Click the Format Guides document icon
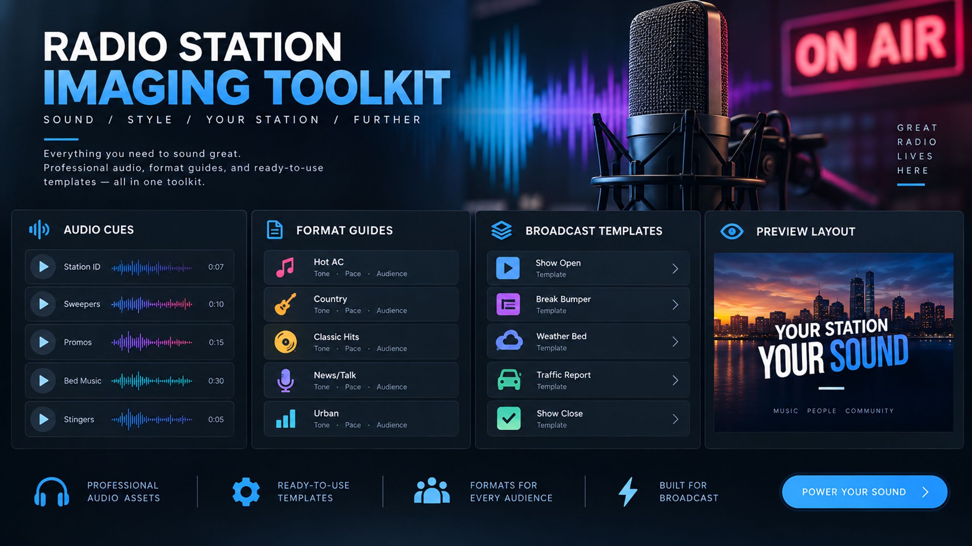 (275, 230)
